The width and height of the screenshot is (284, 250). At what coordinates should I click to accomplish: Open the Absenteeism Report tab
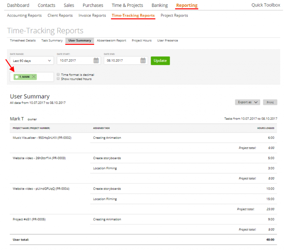click(x=111, y=41)
